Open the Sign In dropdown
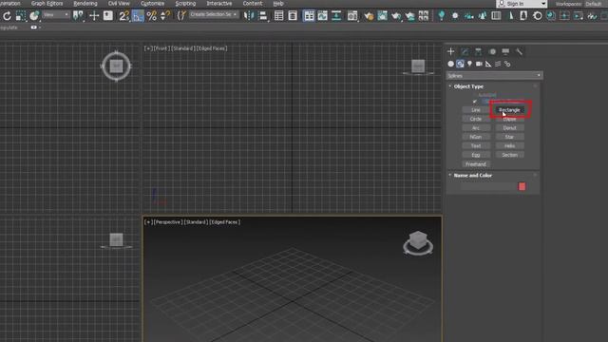The image size is (608, 342). (522, 4)
